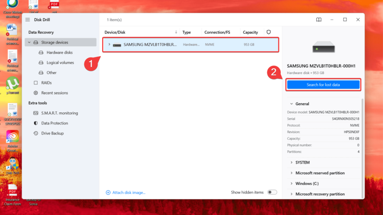The image size is (383, 215).
Task: Click the book help icon in title bar
Action: (319, 20)
